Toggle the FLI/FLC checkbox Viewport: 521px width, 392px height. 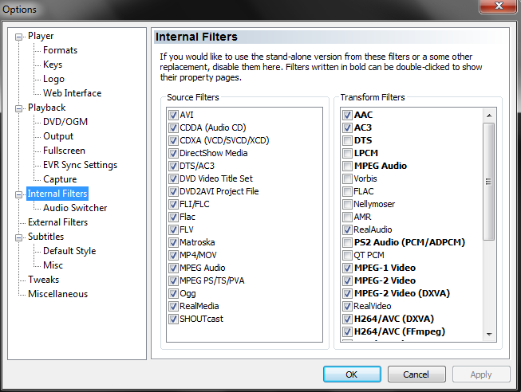coord(173,204)
